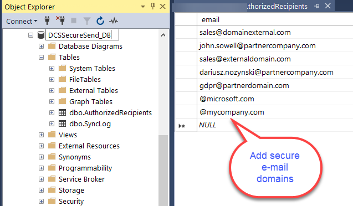The height and width of the screenshot is (206, 353).
Task: Select the Views folder
Action: [68, 135]
